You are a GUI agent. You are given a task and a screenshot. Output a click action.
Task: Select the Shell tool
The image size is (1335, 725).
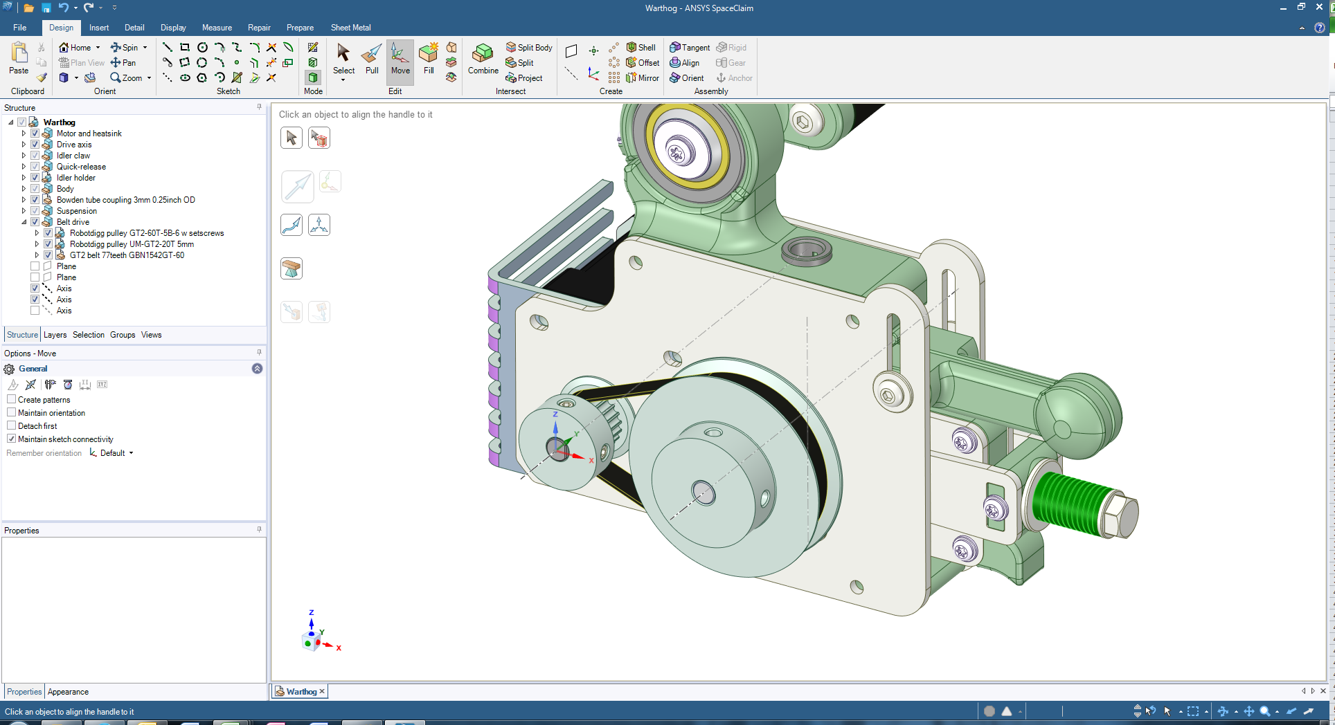[x=641, y=48]
